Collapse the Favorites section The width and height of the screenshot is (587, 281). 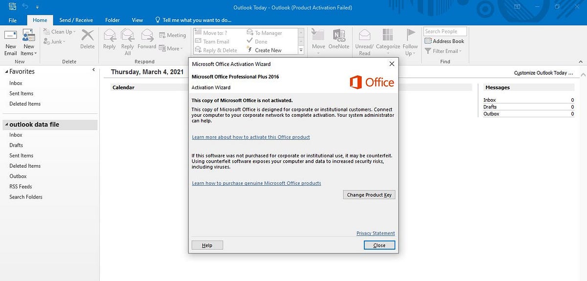(6, 71)
